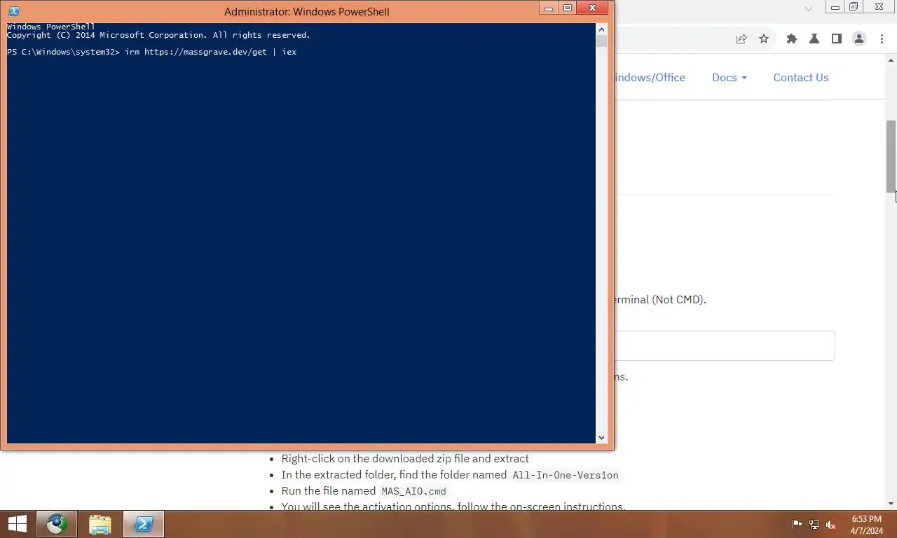Open the Windows Start button
Image resolution: width=897 pixels, height=538 pixels.
tap(18, 524)
